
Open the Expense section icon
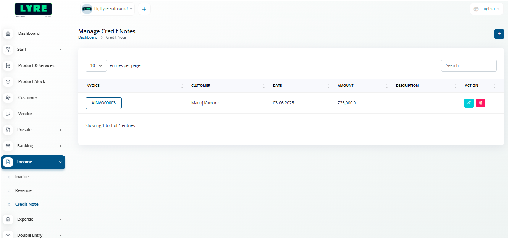8,219
